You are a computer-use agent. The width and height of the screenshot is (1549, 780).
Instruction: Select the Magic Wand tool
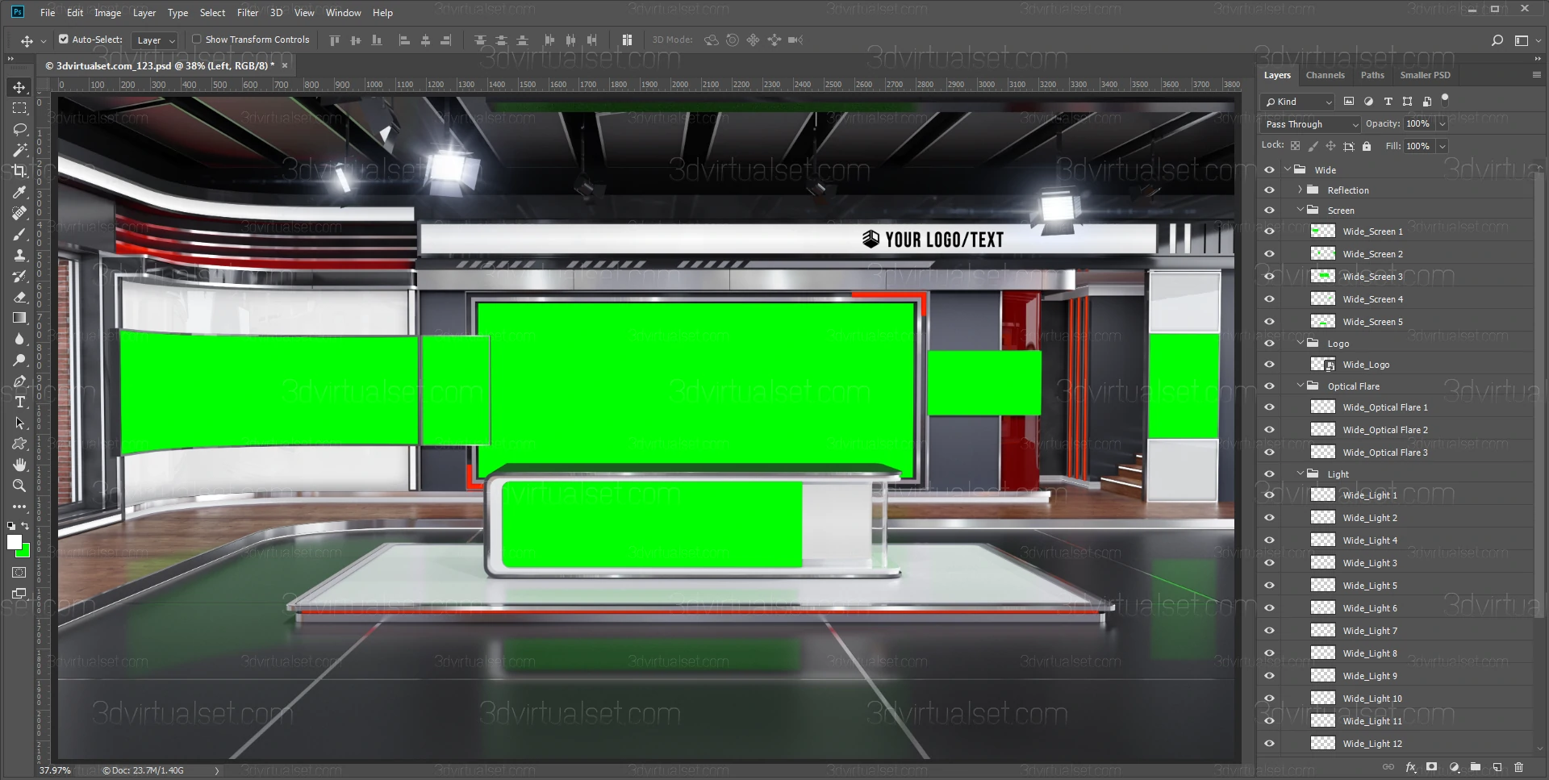pyautogui.click(x=19, y=150)
